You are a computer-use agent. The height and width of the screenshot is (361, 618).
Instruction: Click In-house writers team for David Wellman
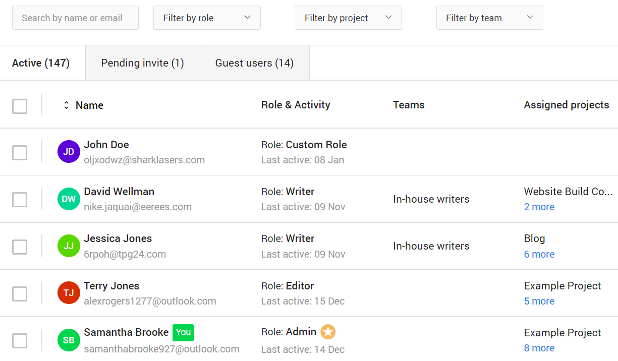pyautogui.click(x=431, y=199)
